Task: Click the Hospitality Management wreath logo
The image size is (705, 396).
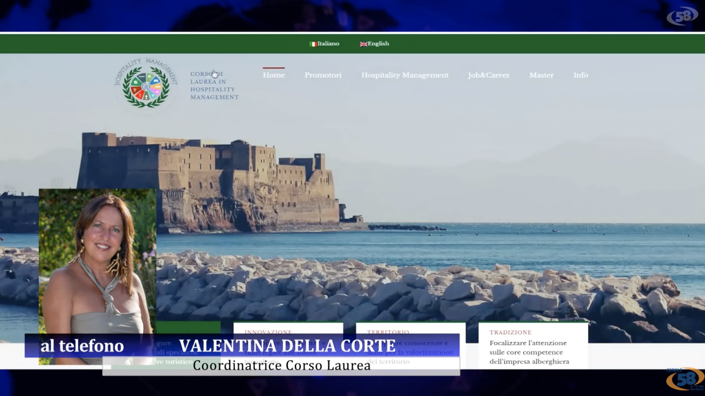Action: pos(146,84)
